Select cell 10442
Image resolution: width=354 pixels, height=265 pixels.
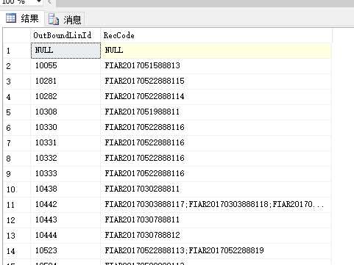point(66,205)
